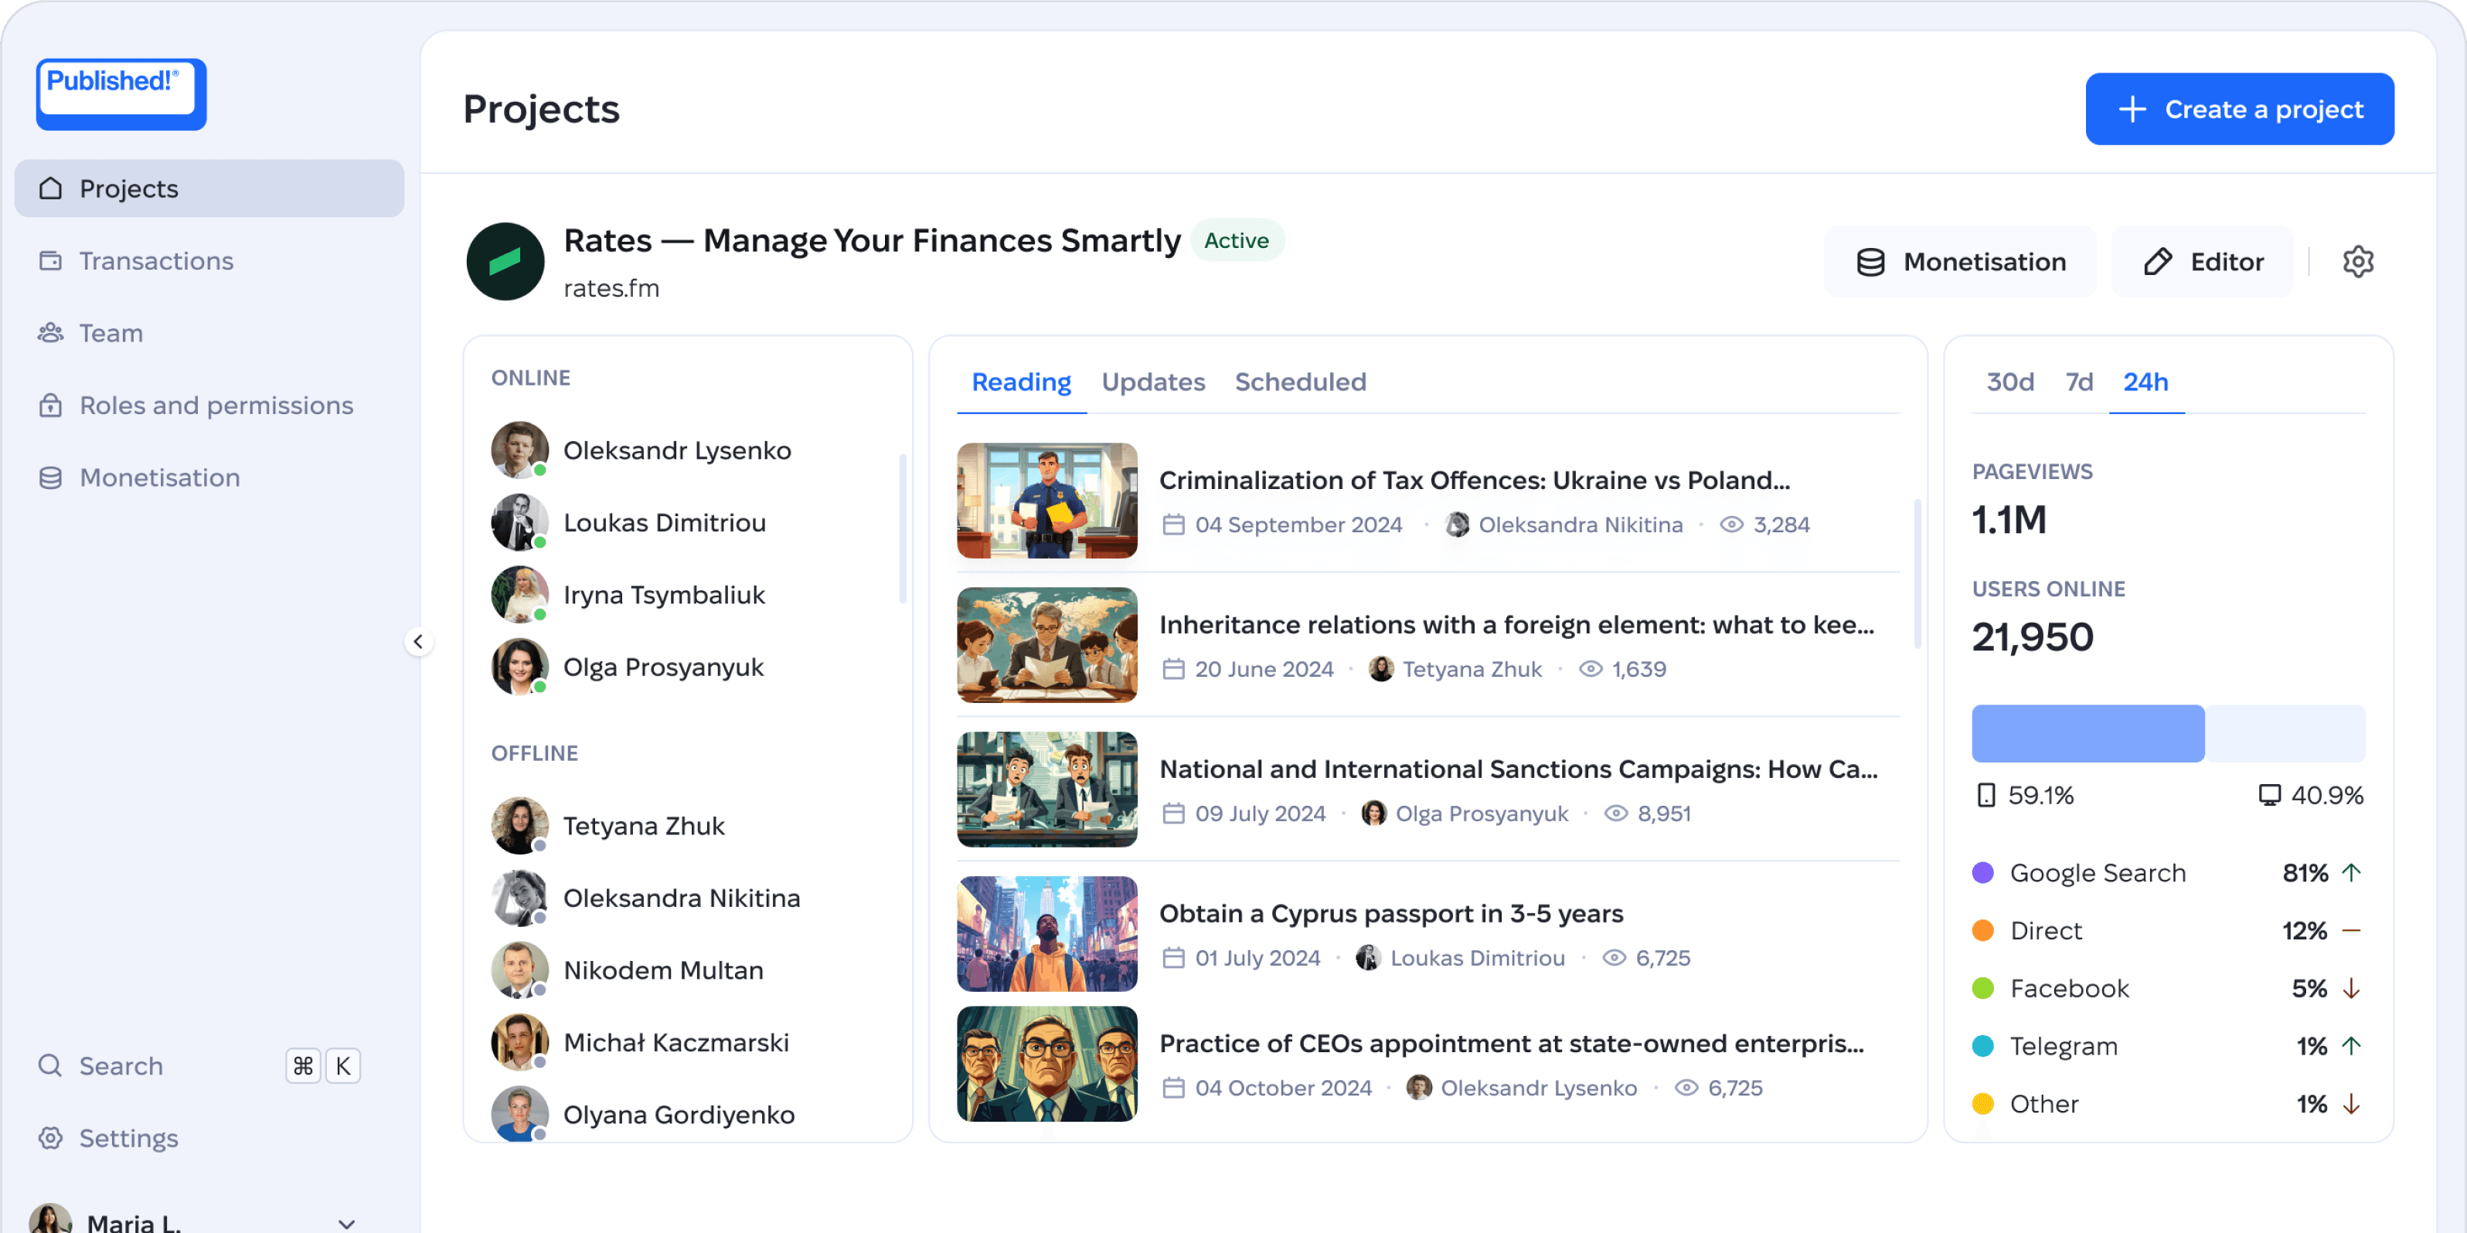Viewport: 2467px width, 1233px height.
Task: Open sidebar Settings
Action: pyautogui.click(x=128, y=1137)
